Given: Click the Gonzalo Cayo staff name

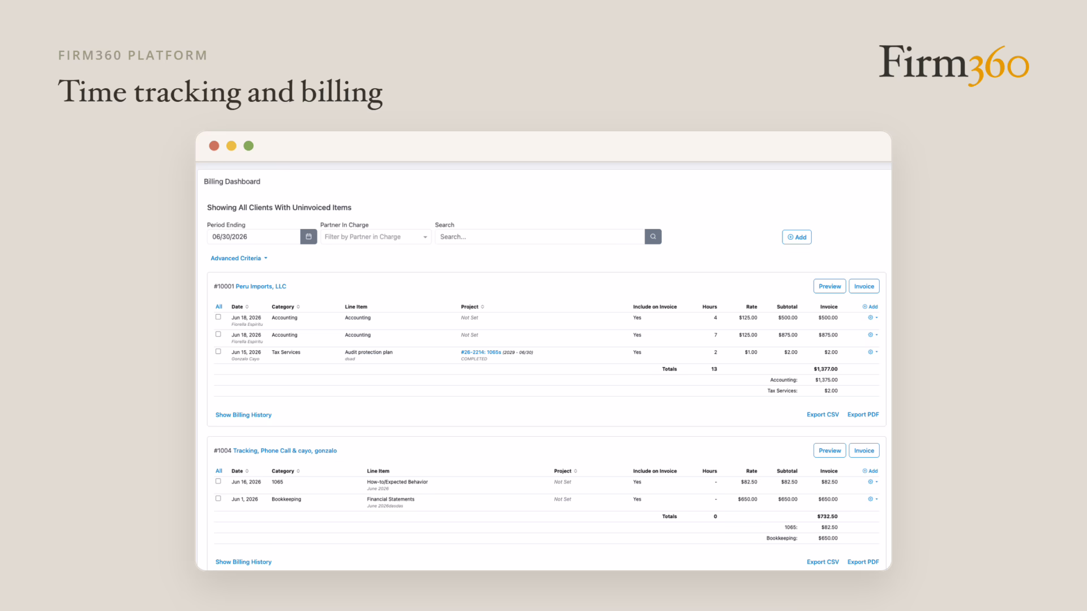Looking at the screenshot, I should pos(245,359).
